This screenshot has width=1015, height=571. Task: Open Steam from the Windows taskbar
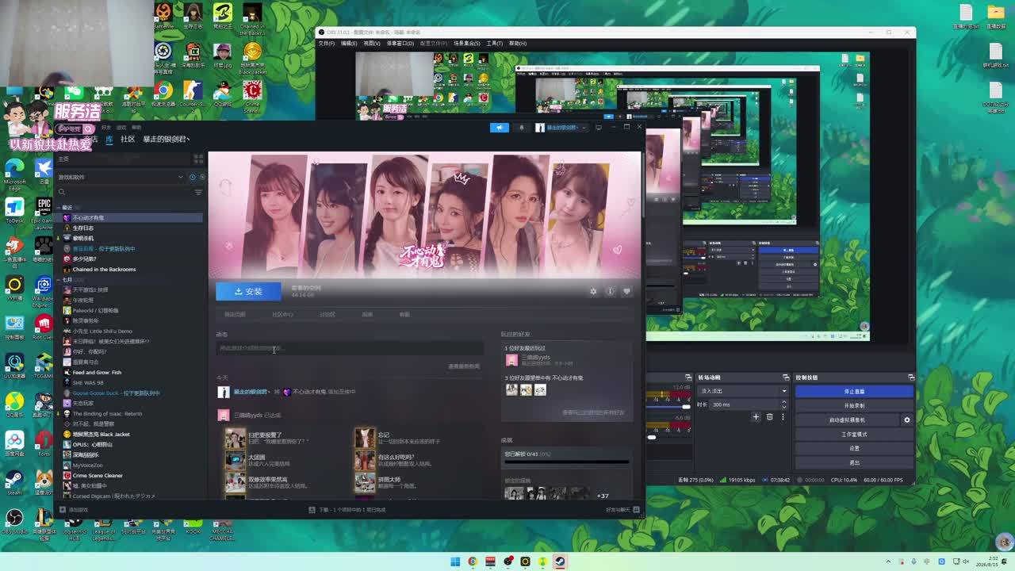[560, 561]
